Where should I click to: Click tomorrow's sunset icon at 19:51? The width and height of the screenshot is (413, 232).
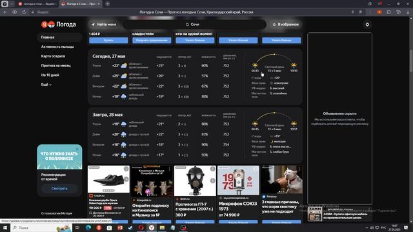(294, 124)
